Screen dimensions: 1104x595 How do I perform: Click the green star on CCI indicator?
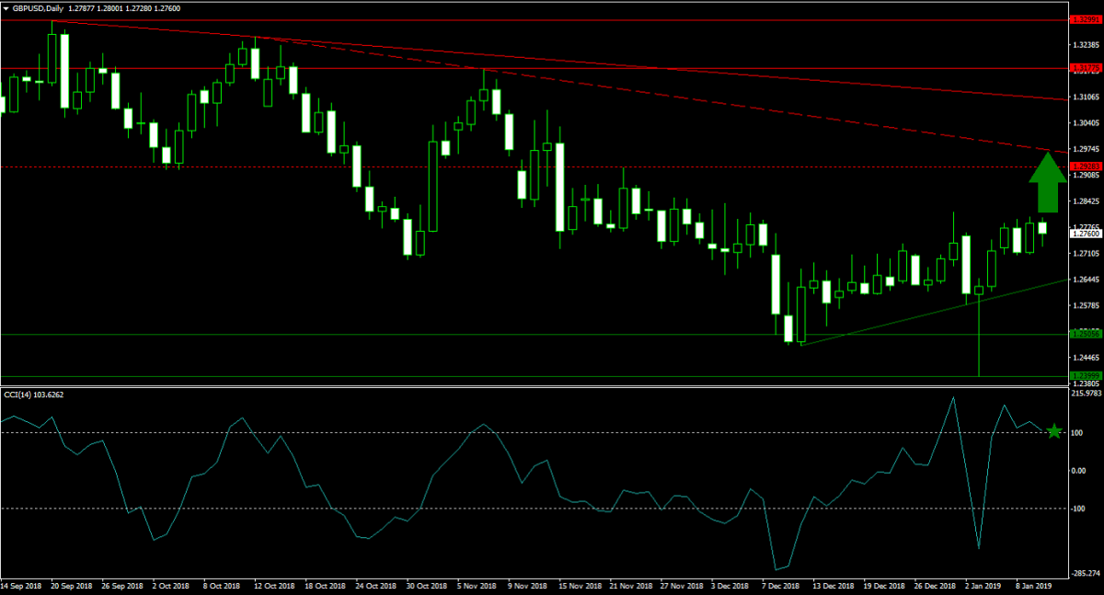pyautogui.click(x=1054, y=431)
